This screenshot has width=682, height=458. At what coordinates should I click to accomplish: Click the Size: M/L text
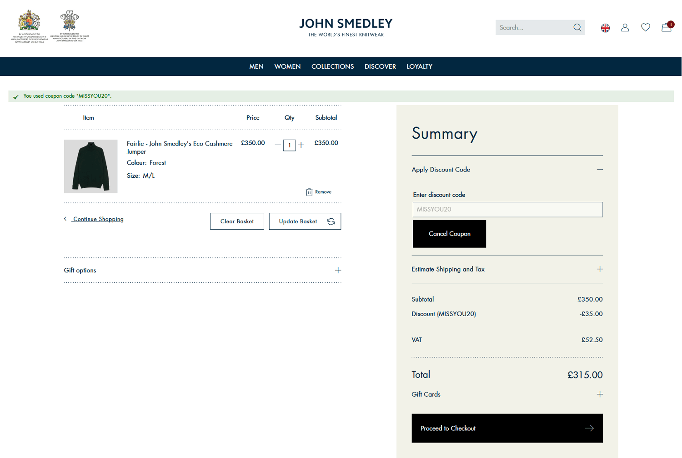(x=140, y=176)
